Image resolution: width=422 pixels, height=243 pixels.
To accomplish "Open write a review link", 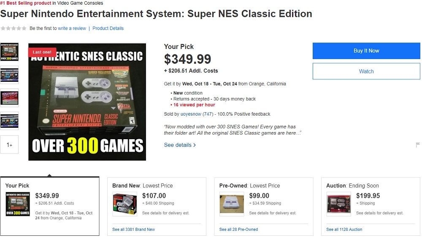I will point(72,28).
